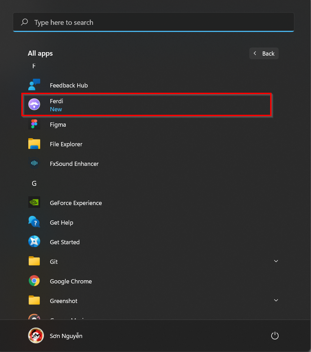Select the Get Help label
Viewport: 311px width, 352px height.
coord(62,223)
